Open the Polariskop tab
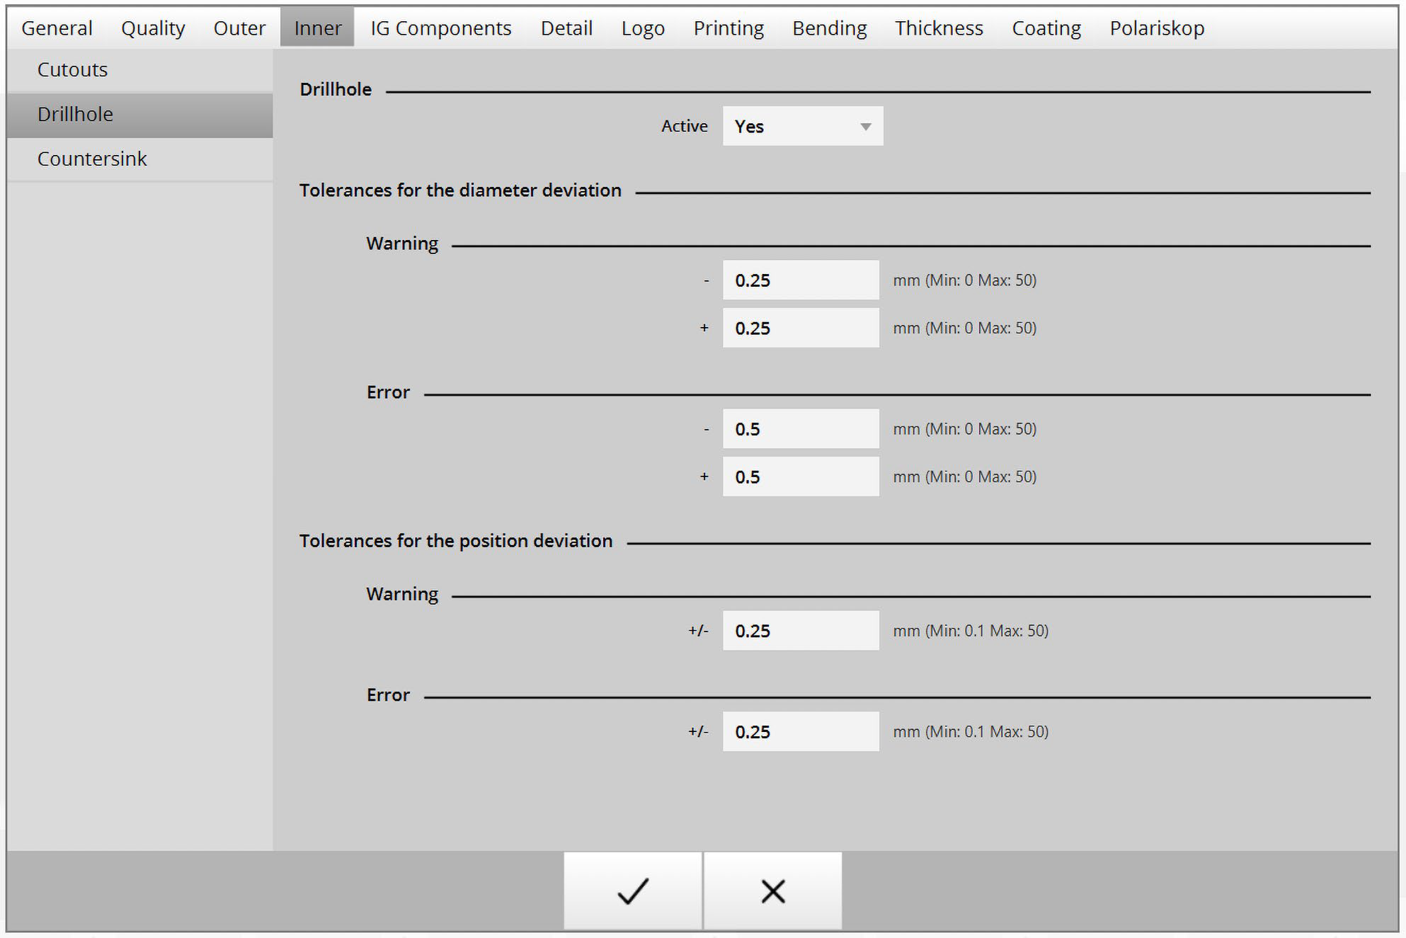1406x938 pixels. pyautogui.click(x=1157, y=28)
